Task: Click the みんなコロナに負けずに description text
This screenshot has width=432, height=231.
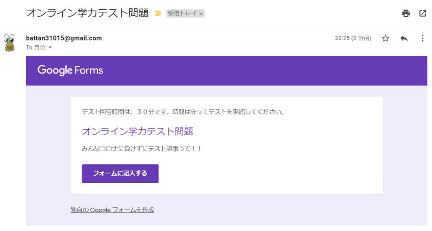Action: click(142, 149)
